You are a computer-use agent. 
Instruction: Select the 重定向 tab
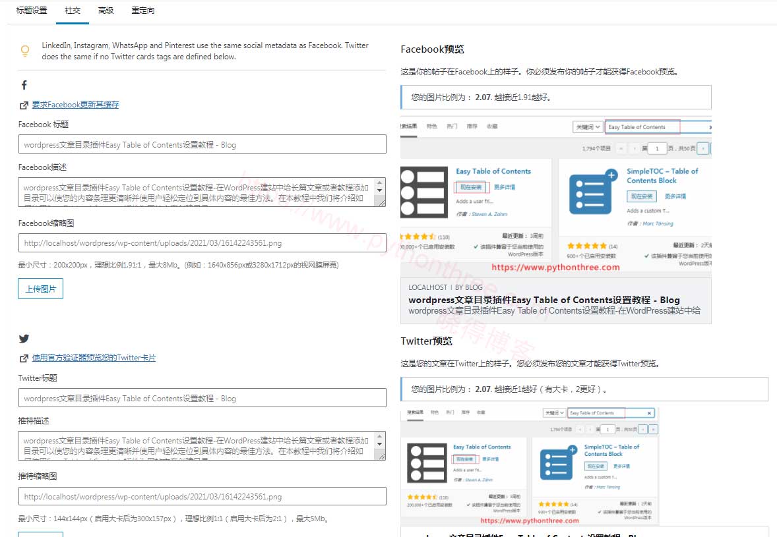click(x=142, y=11)
